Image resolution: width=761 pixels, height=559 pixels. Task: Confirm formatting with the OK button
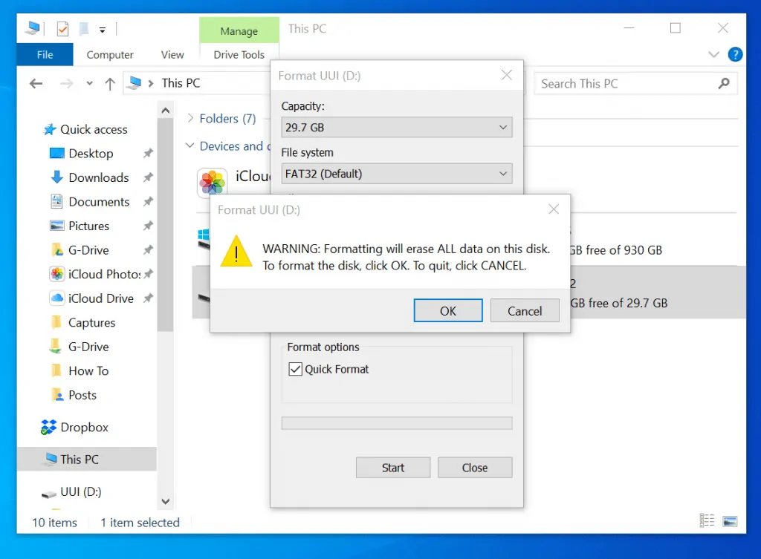448,311
